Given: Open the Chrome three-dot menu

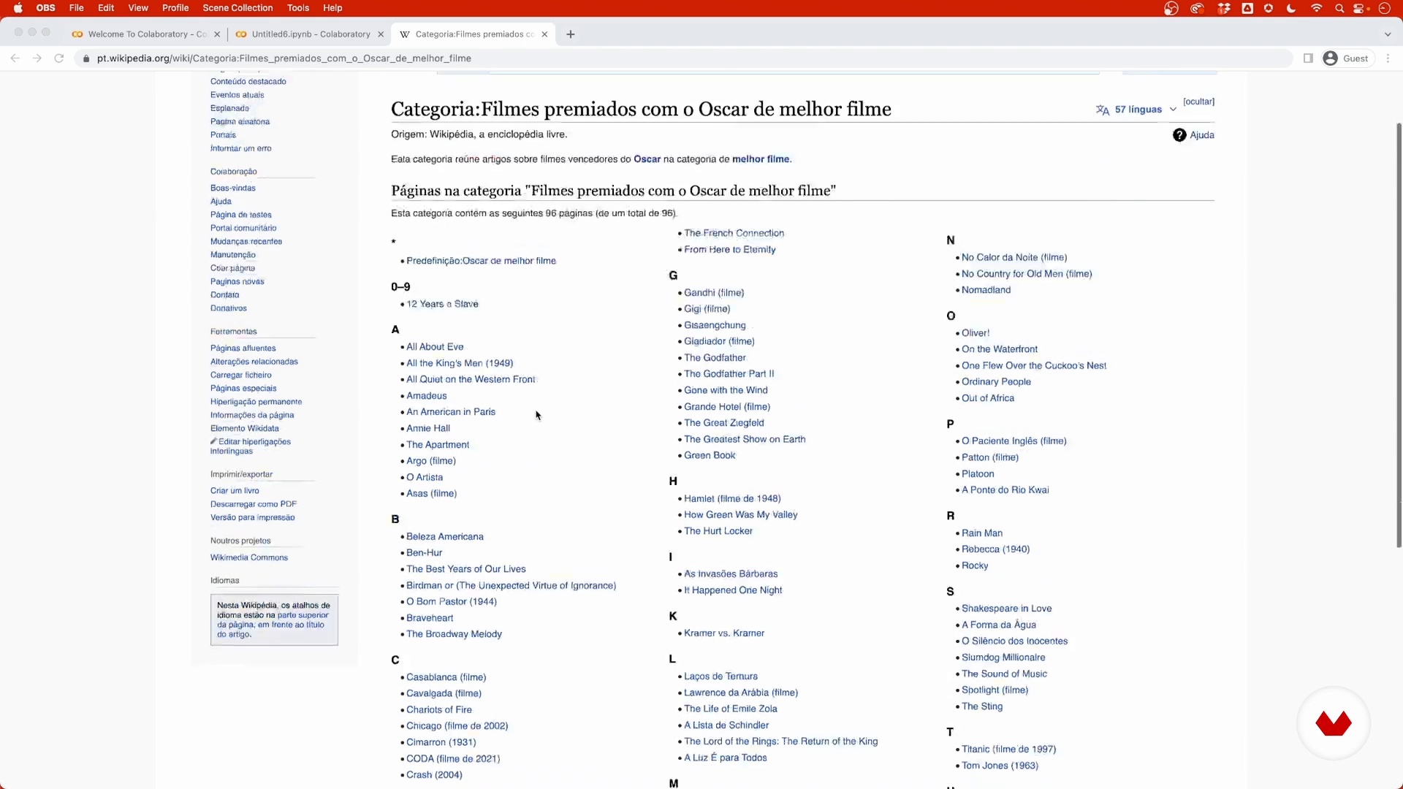Looking at the screenshot, I should coord(1388,58).
